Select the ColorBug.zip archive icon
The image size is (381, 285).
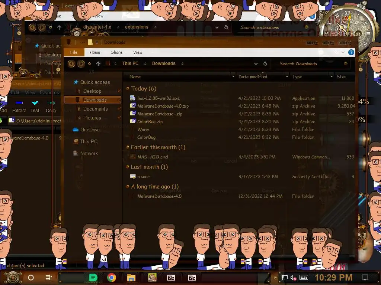tap(133, 121)
